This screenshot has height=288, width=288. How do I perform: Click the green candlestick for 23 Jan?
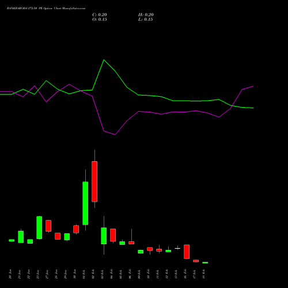coord(39,228)
